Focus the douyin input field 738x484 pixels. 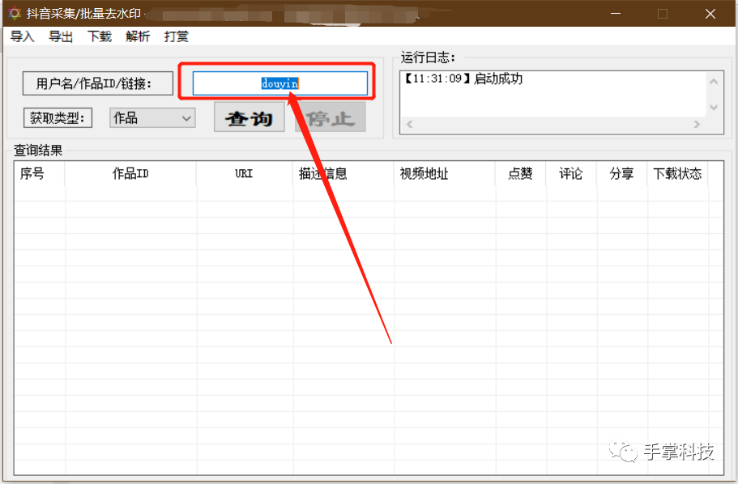280,83
